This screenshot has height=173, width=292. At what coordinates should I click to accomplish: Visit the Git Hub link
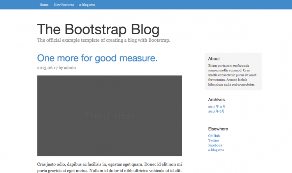point(214,136)
